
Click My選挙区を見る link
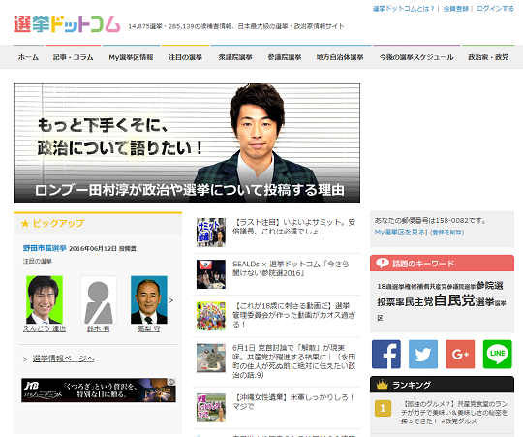[x=400, y=233]
